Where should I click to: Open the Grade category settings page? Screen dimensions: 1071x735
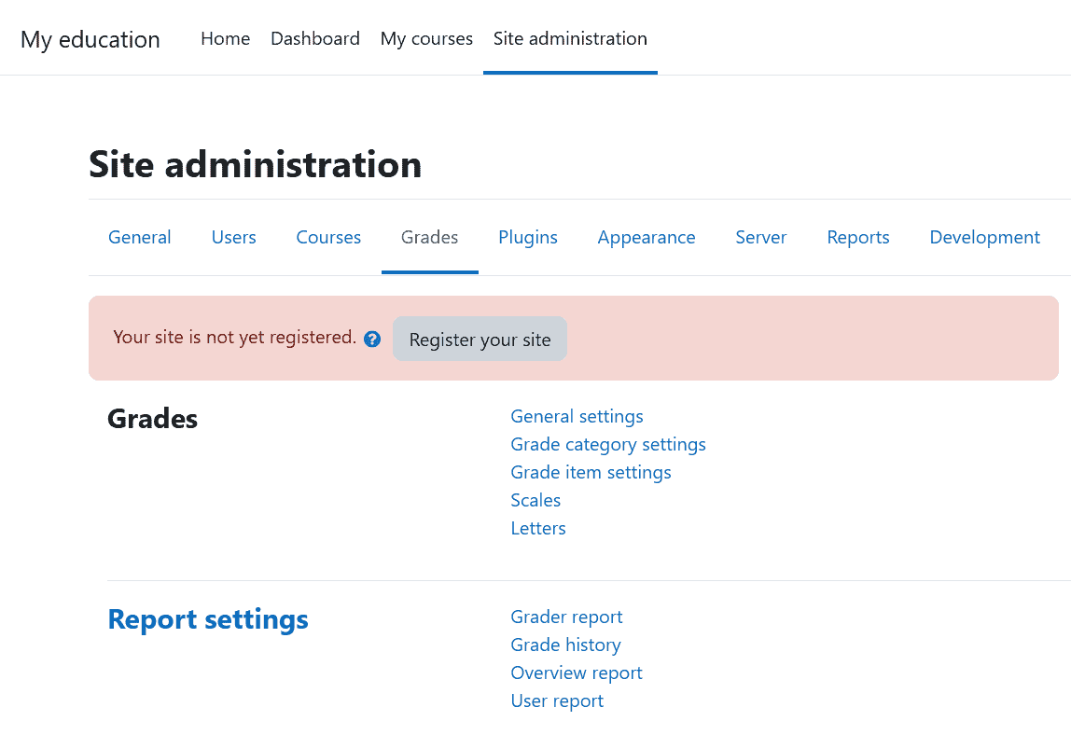point(608,444)
